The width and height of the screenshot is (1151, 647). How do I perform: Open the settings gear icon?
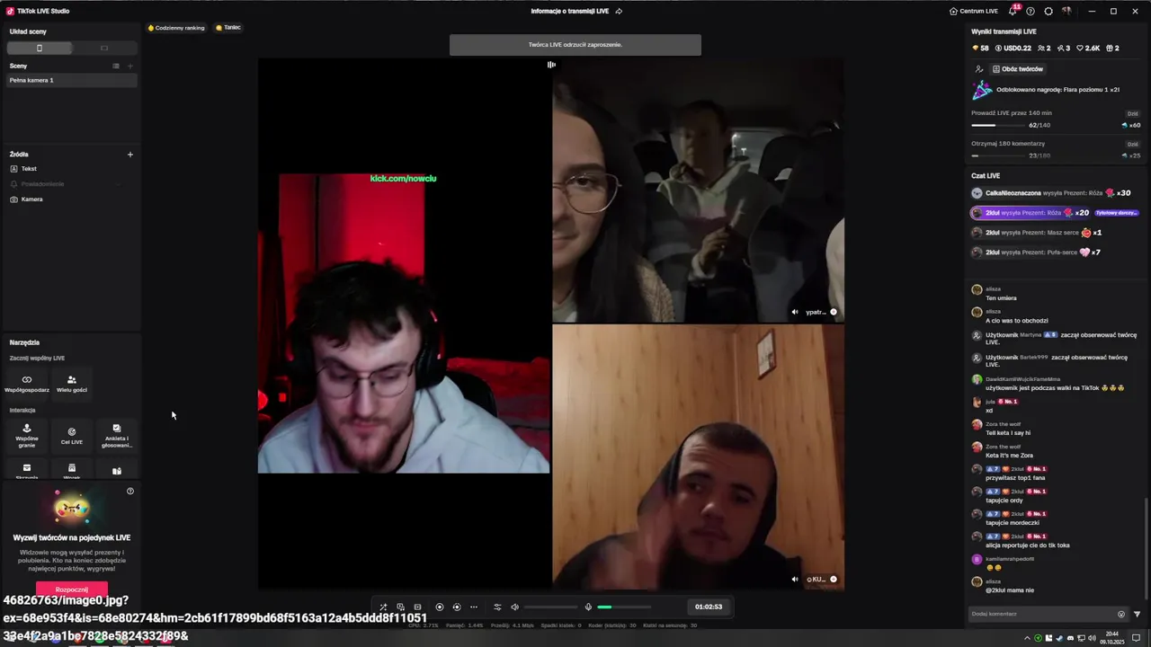click(x=1048, y=11)
